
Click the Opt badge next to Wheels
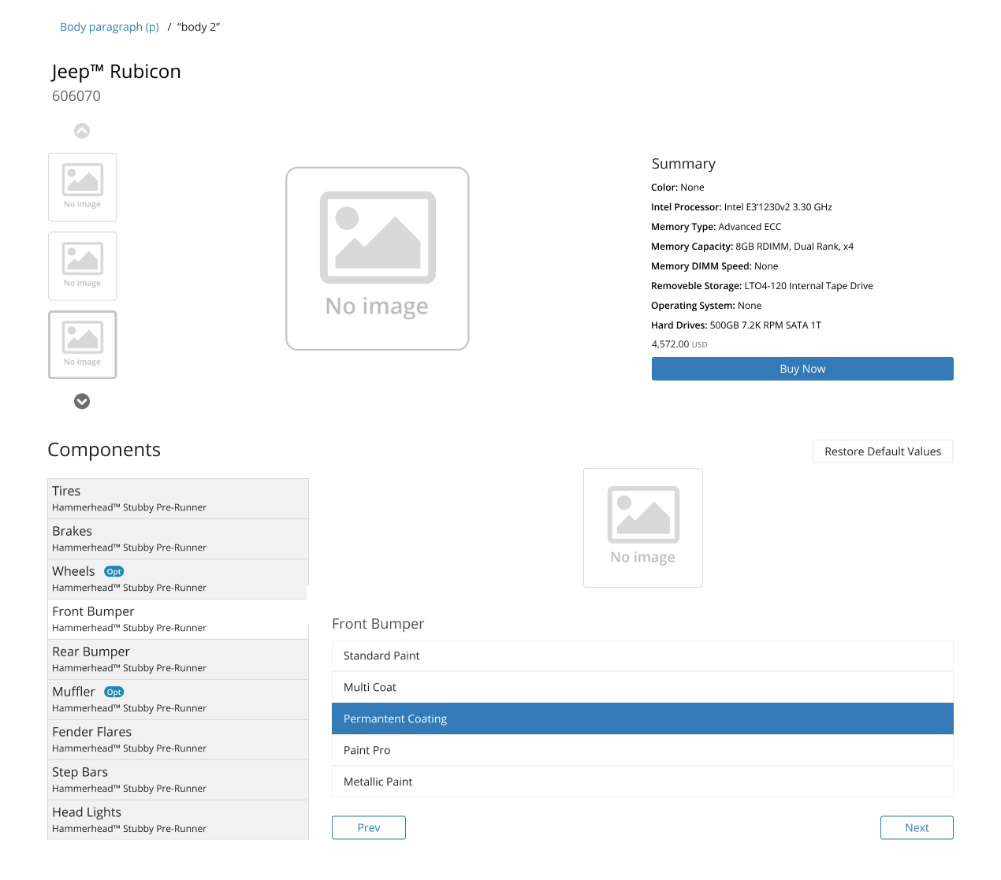click(x=114, y=572)
